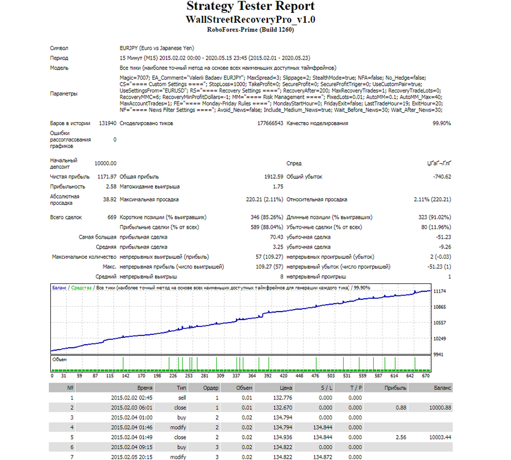
Task: Select relative drawdown '2.11% (220.21)'
Action: tap(433, 199)
